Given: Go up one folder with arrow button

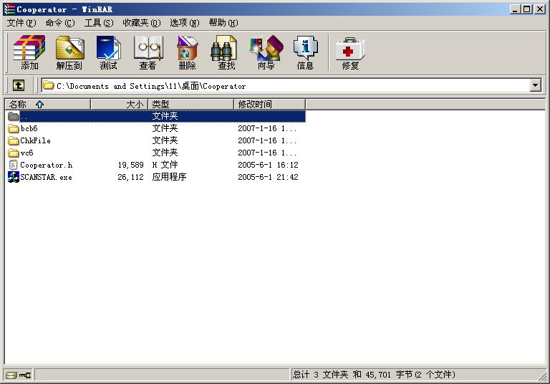Looking at the screenshot, I should (19, 85).
